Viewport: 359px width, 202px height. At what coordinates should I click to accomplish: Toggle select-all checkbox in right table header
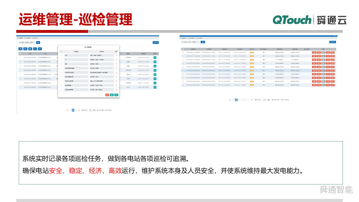[x=183, y=49]
